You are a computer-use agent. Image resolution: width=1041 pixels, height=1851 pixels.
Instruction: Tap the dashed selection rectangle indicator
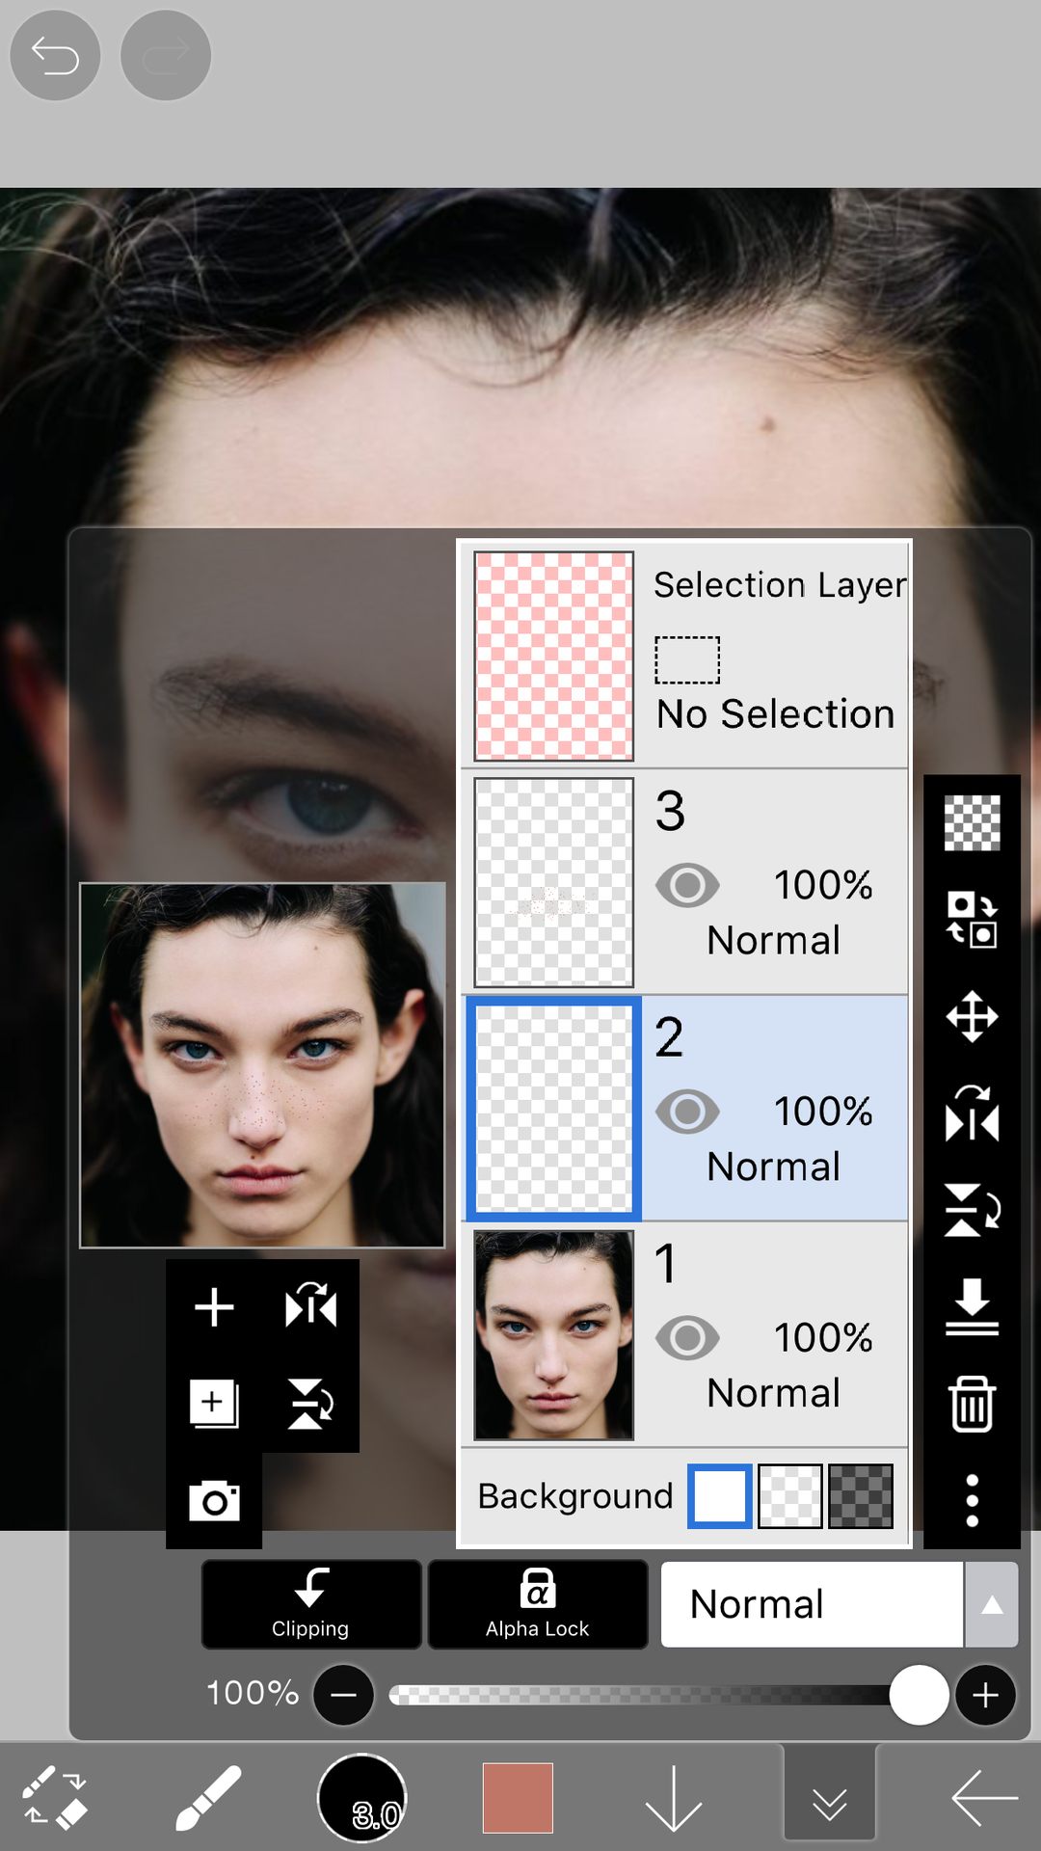[x=687, y=660]
